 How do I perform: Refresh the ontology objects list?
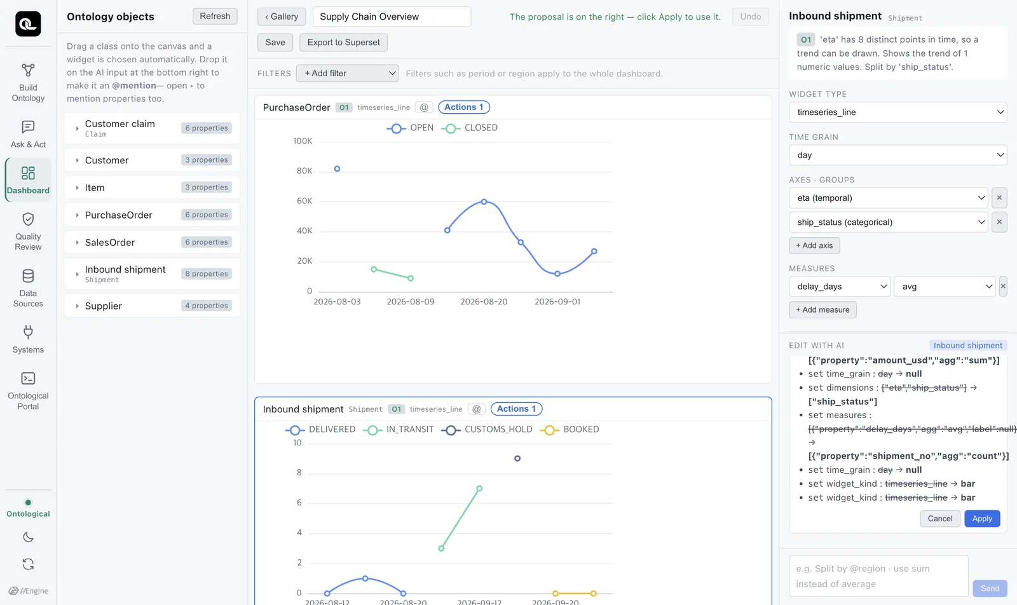pos(215,16)
